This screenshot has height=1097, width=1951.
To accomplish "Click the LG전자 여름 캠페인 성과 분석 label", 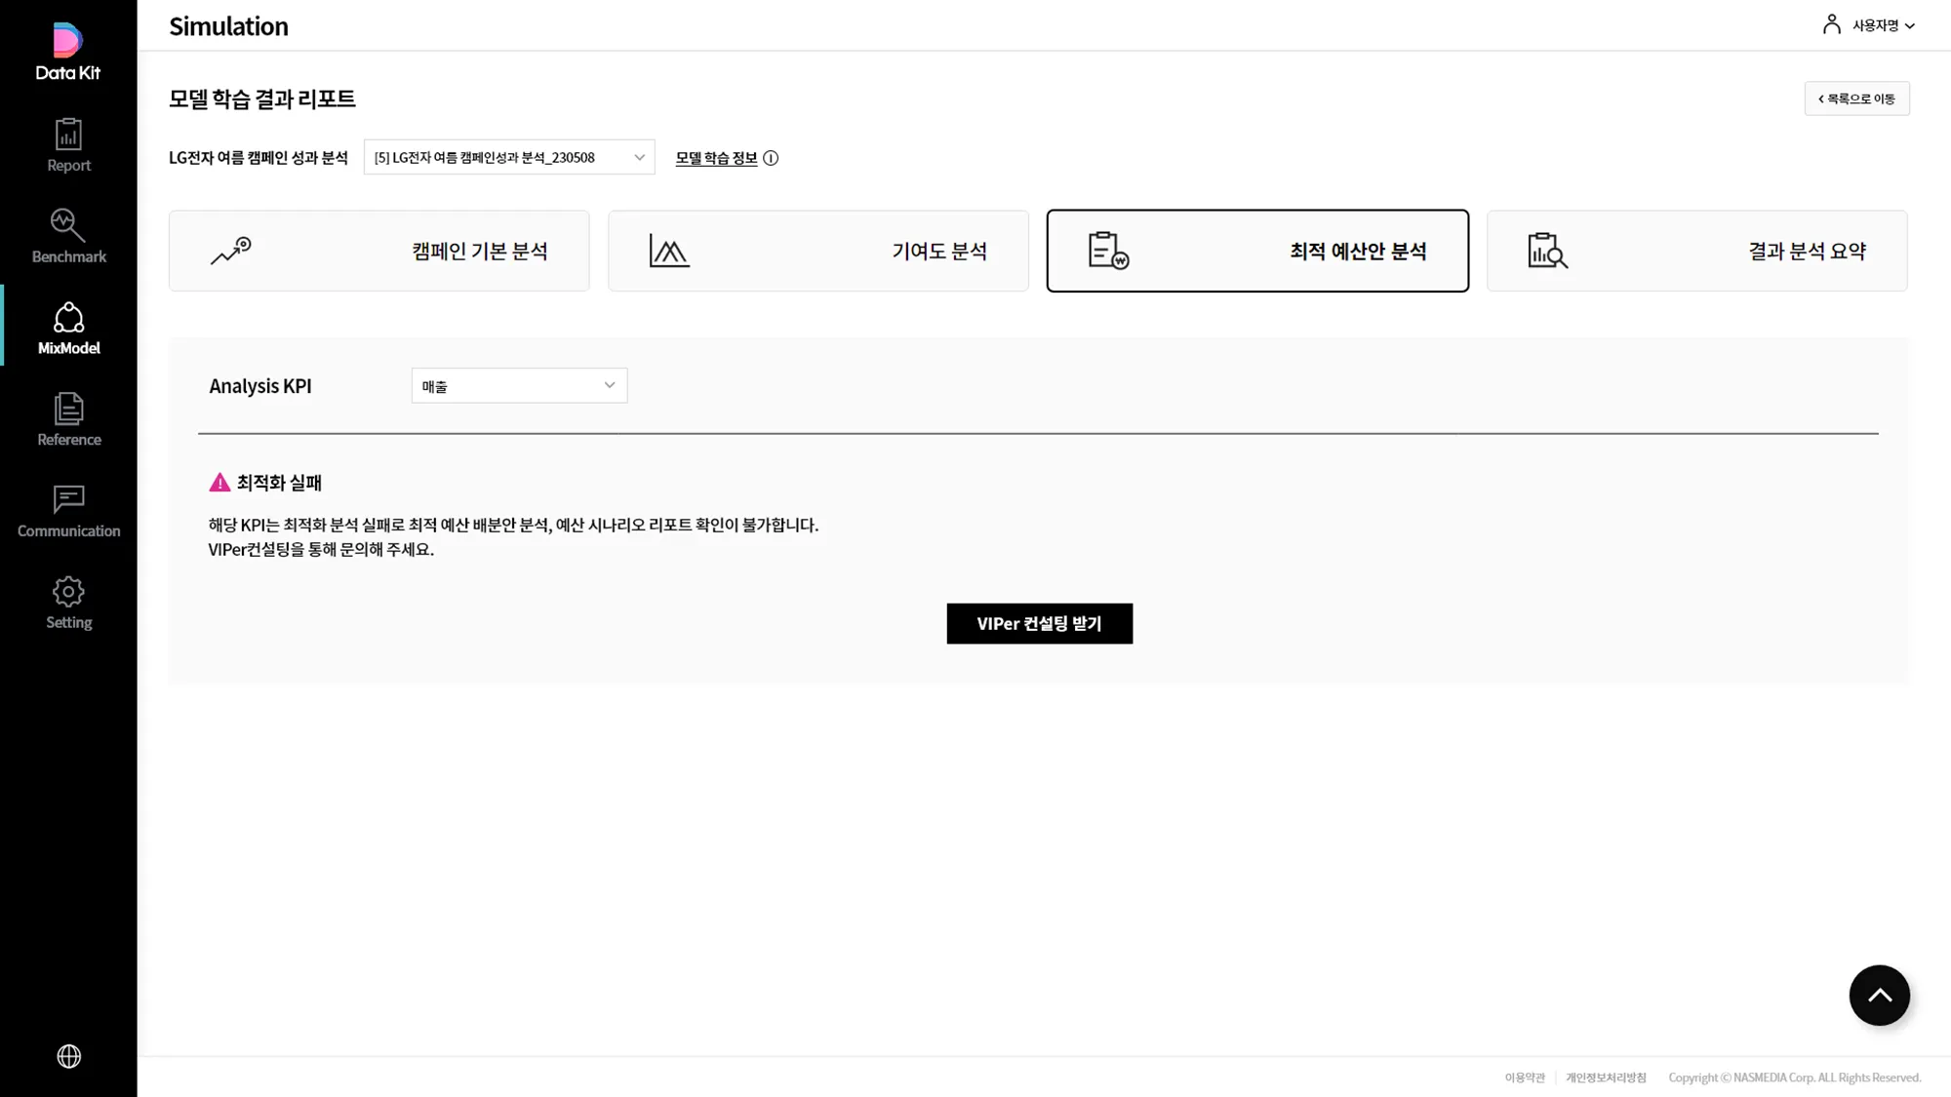I will [259, 158].
